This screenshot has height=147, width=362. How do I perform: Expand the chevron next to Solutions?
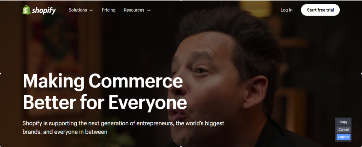point(92,10)
